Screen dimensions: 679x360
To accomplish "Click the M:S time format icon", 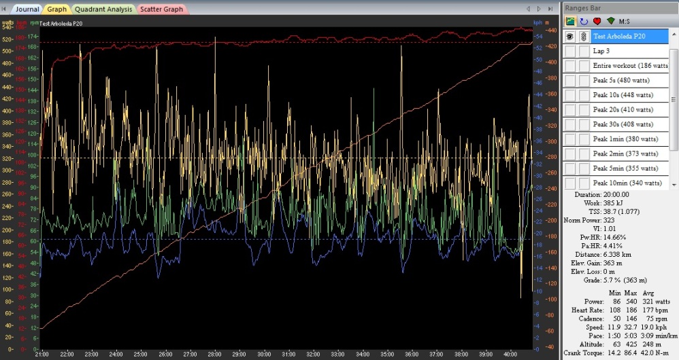I will click(624, 21).
